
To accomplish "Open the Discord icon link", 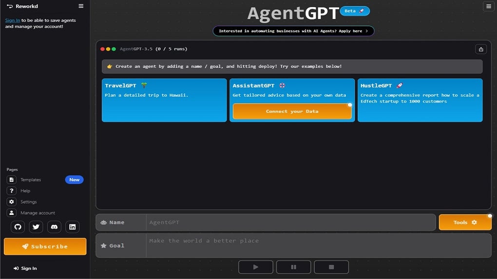I will click(54, 227).
